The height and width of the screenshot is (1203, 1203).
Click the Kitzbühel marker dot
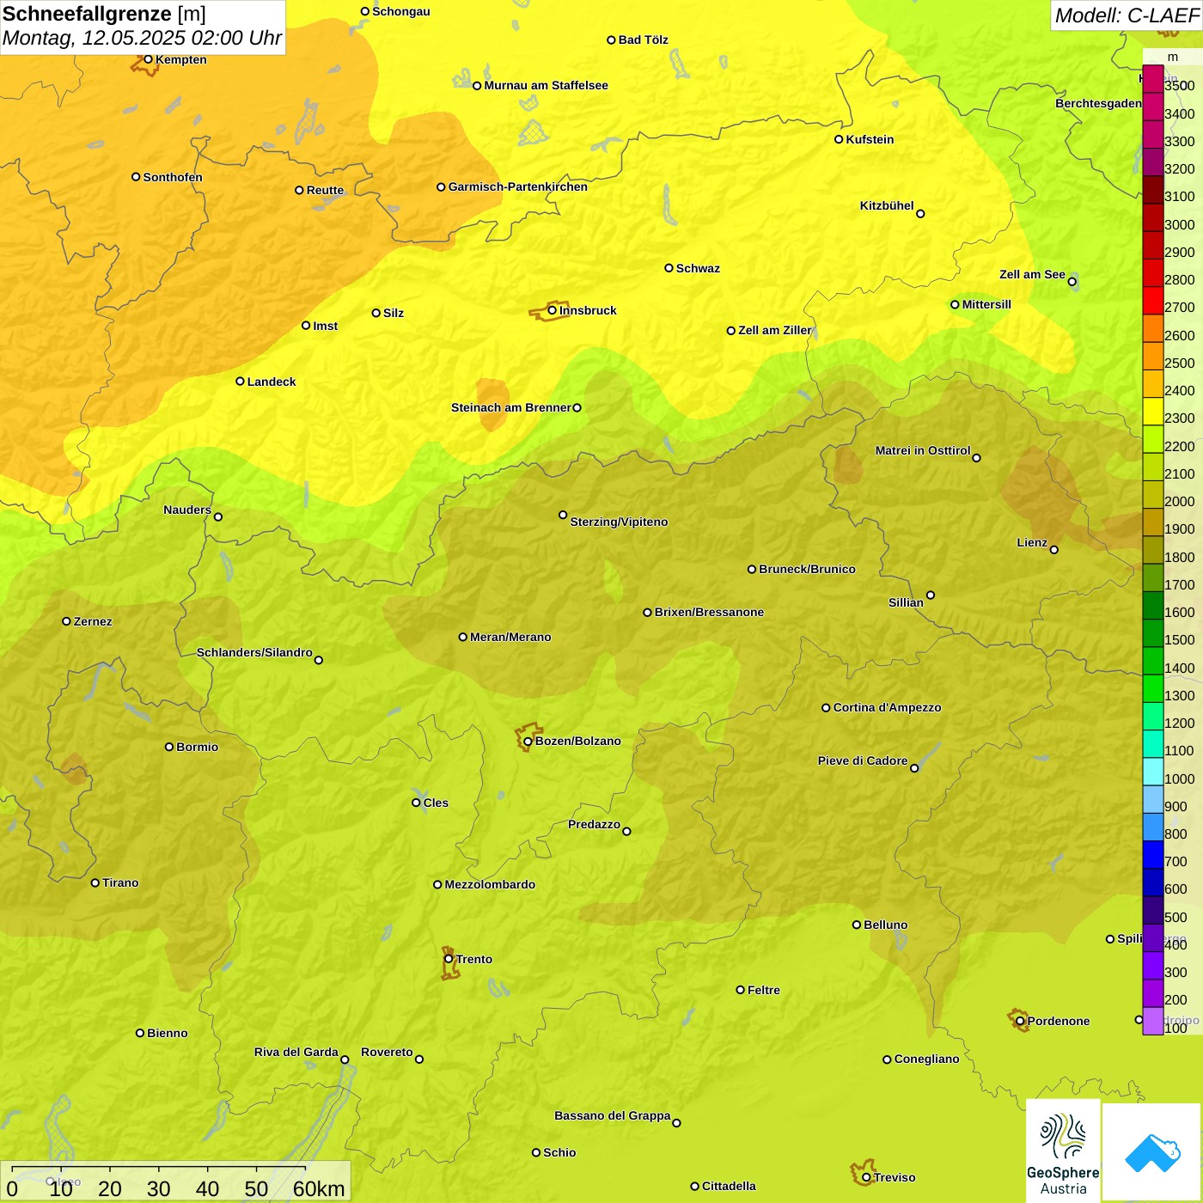(x=920, y=214)
